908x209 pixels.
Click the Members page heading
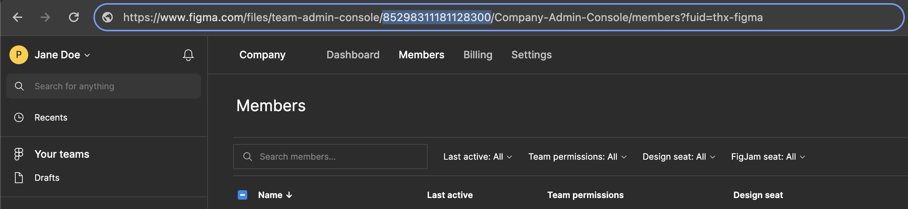(x=271, y=106)
